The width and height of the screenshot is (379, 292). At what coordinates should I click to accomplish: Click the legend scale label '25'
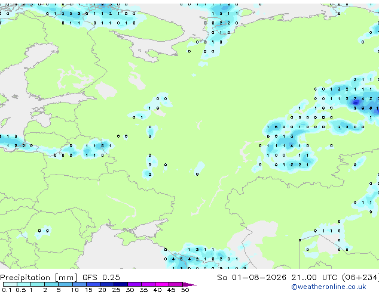point(116,290)
